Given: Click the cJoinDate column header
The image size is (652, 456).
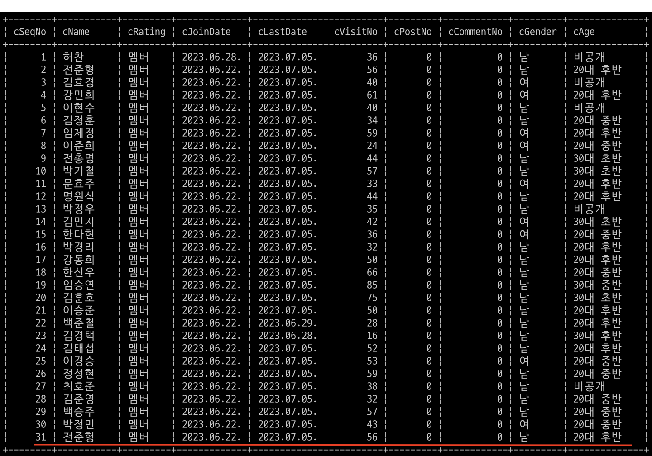Looking at the screenshot, I should 206,32.
